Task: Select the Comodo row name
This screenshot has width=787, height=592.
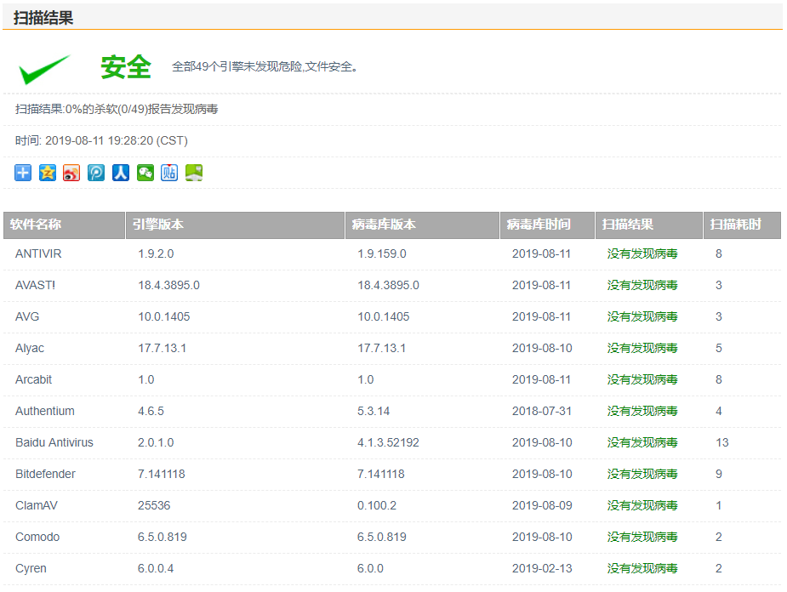Action: 37,538
